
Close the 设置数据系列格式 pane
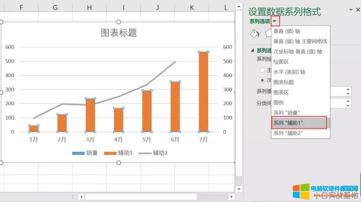click(x=357, y=9)
